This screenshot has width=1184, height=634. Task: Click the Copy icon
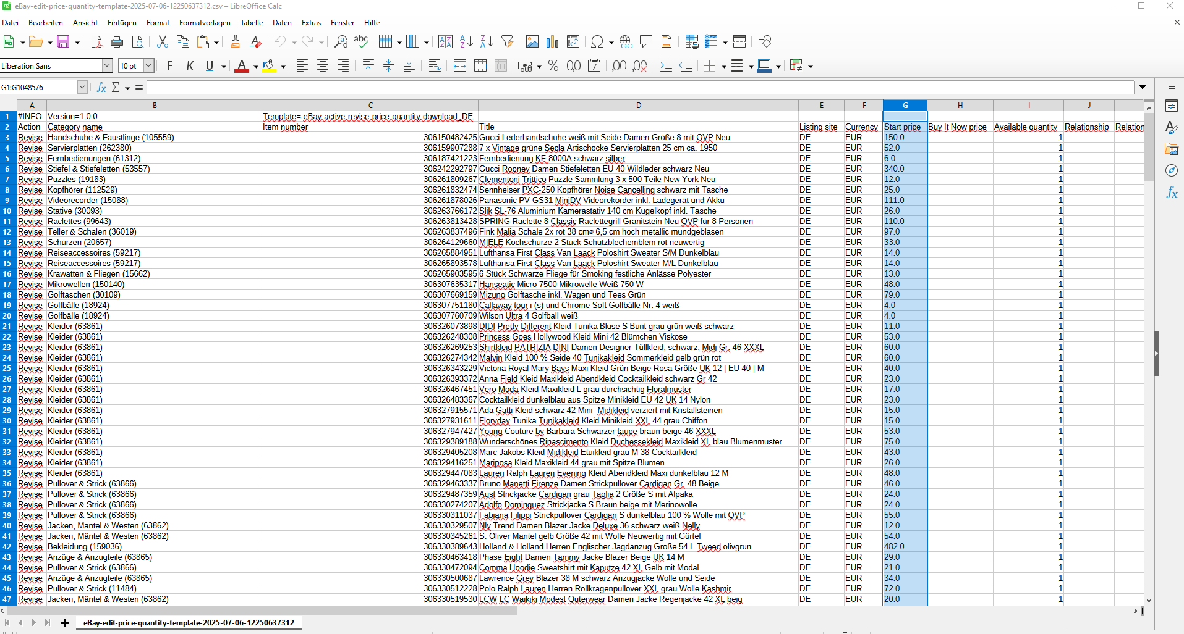183,41
